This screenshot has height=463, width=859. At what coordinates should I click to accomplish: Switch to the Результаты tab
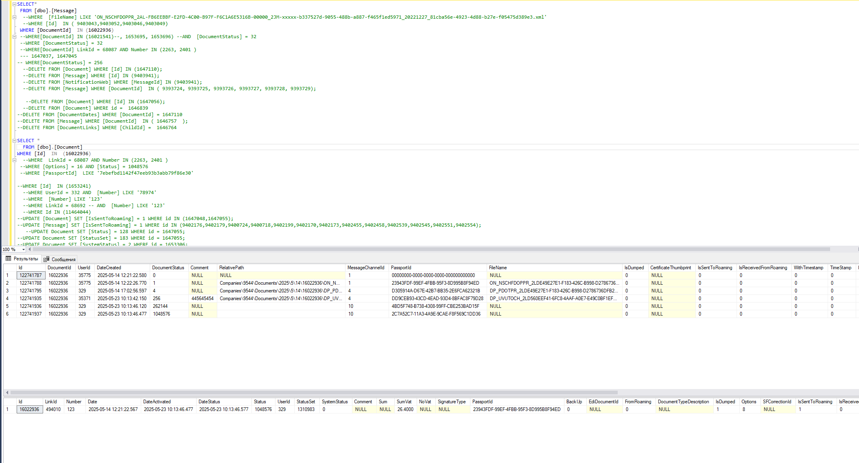point(22,259)
